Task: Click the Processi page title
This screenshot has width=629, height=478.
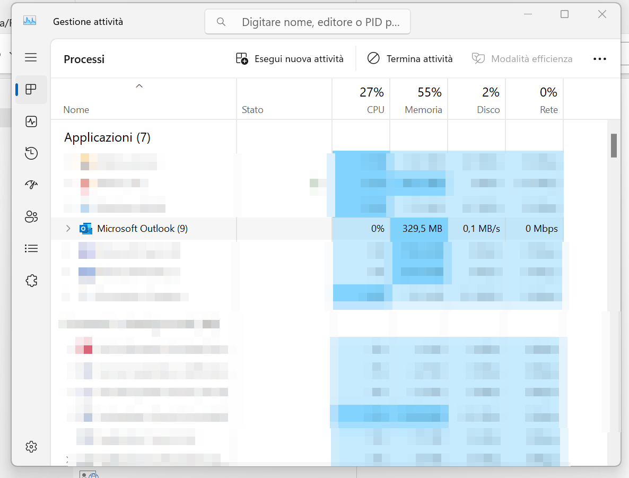Action: 84,59
